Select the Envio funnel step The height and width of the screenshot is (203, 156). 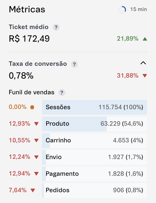point(94,157)
